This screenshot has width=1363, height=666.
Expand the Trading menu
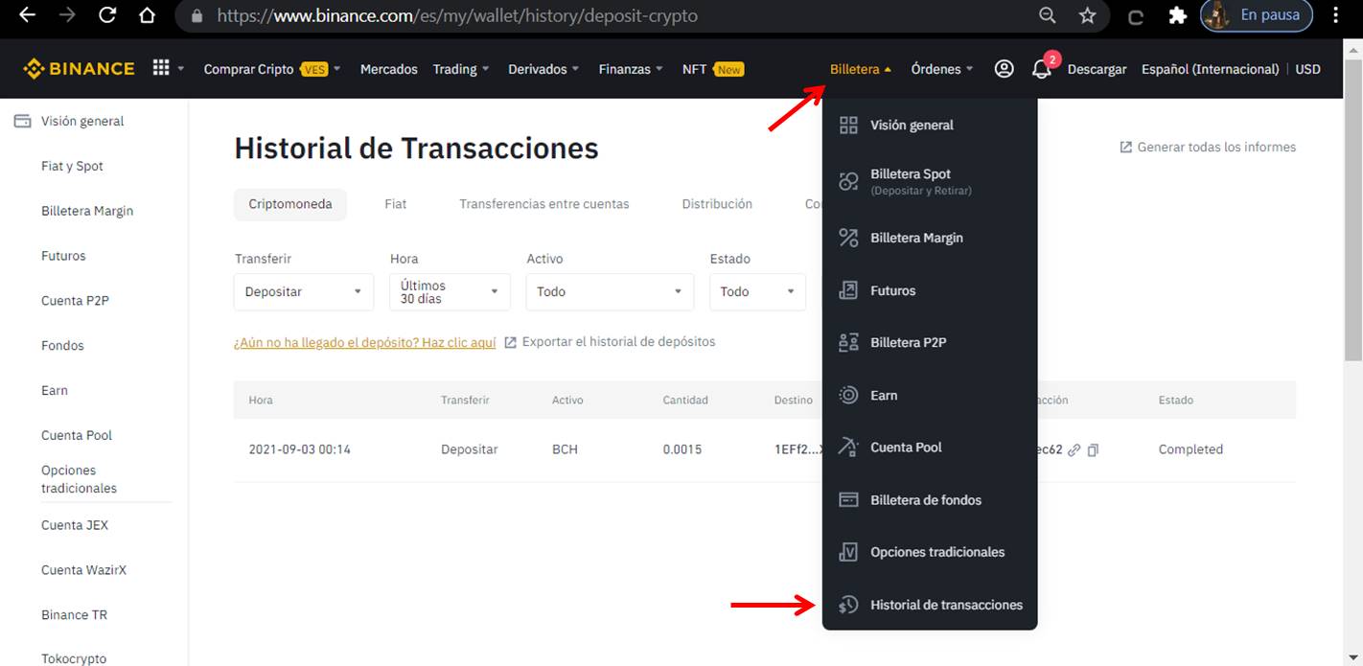pos(461,69)
